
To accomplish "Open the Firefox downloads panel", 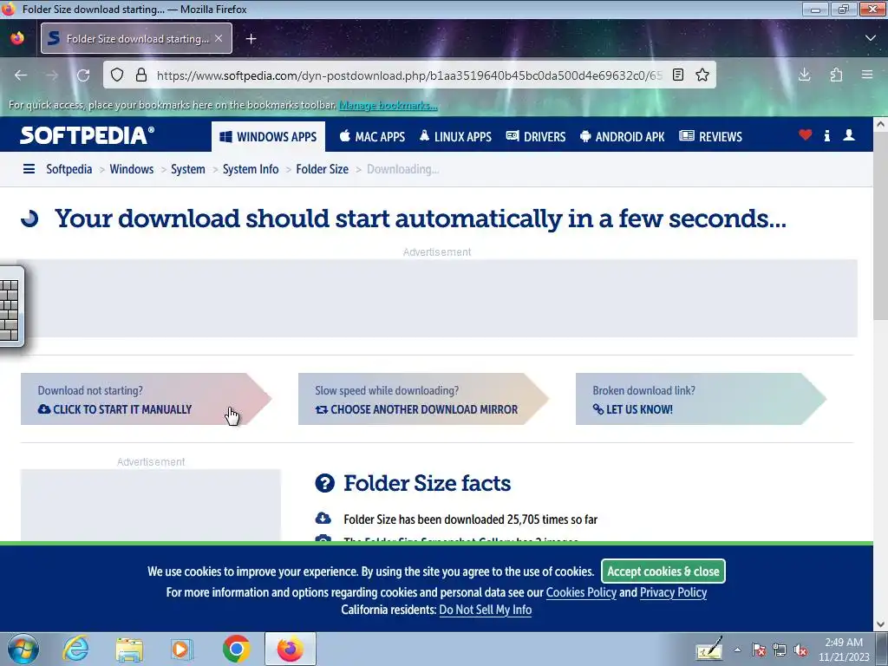I will 804,75.
